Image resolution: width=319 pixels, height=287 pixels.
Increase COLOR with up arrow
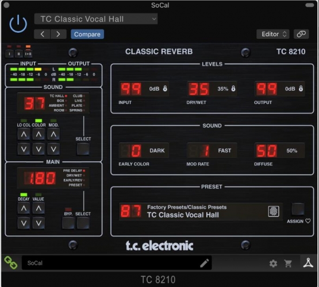point(39,134)
